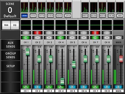Click the CH 7 fader knob
The height and width of the screenshot is (94, 125).
tap(97, 59)
